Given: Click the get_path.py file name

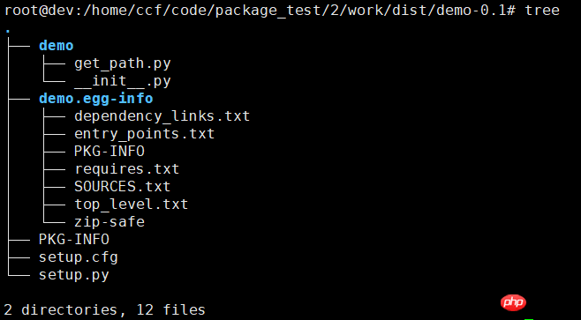Looking at the screenshot, I should [123, 63].
